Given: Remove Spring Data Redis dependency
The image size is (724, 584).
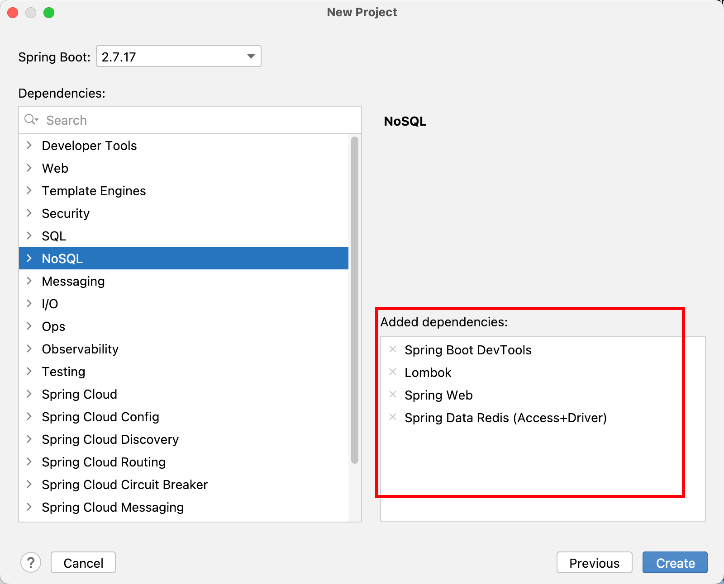Looking at the screenshot, I should pos(393,417).
